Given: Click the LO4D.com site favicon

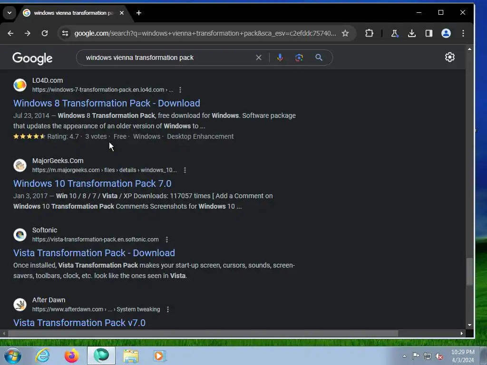Looking at the screenshot, I should (x=20, y=85).
